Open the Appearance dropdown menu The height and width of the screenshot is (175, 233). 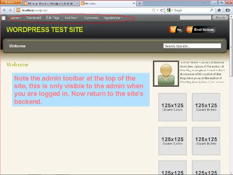coord(113,18)
